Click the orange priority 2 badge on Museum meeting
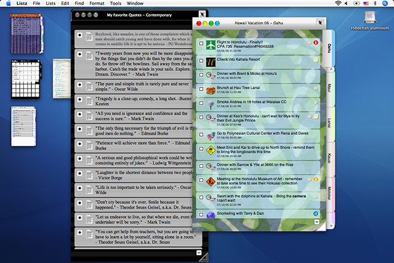394x263 pixels. (316, 179)
